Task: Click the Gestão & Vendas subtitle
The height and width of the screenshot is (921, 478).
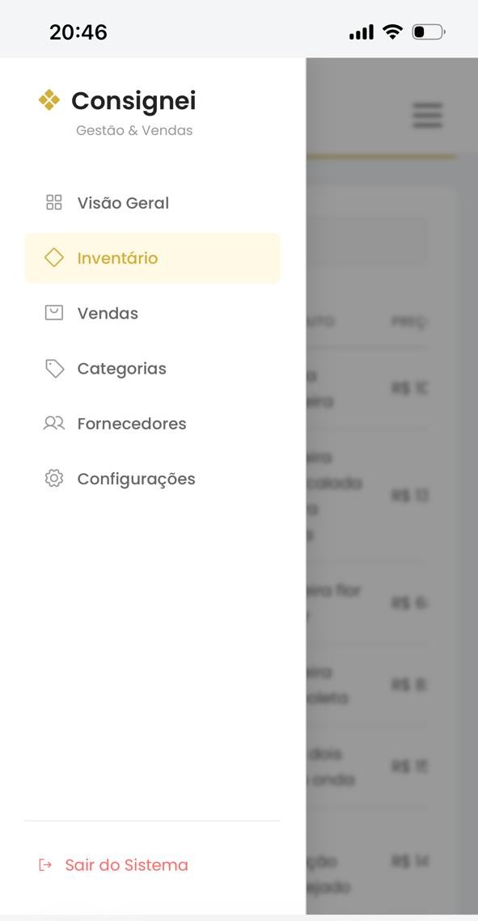Action: pyautogui.click(x=134, y=129)
